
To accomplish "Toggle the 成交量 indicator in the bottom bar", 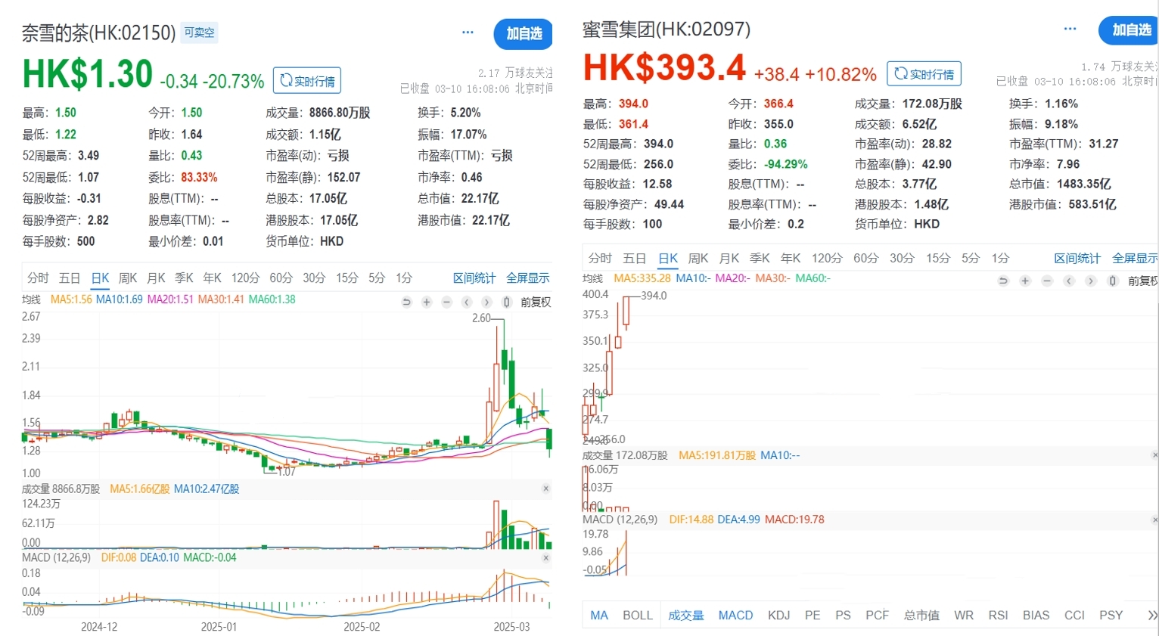I will click(685, 615).
